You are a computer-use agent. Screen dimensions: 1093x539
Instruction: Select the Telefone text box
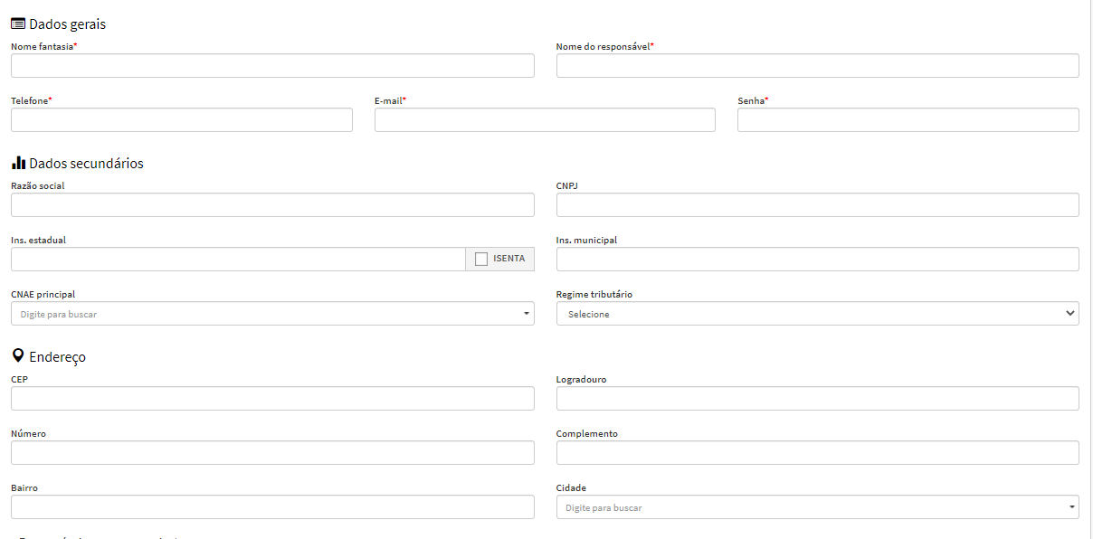tap(181, 120)
